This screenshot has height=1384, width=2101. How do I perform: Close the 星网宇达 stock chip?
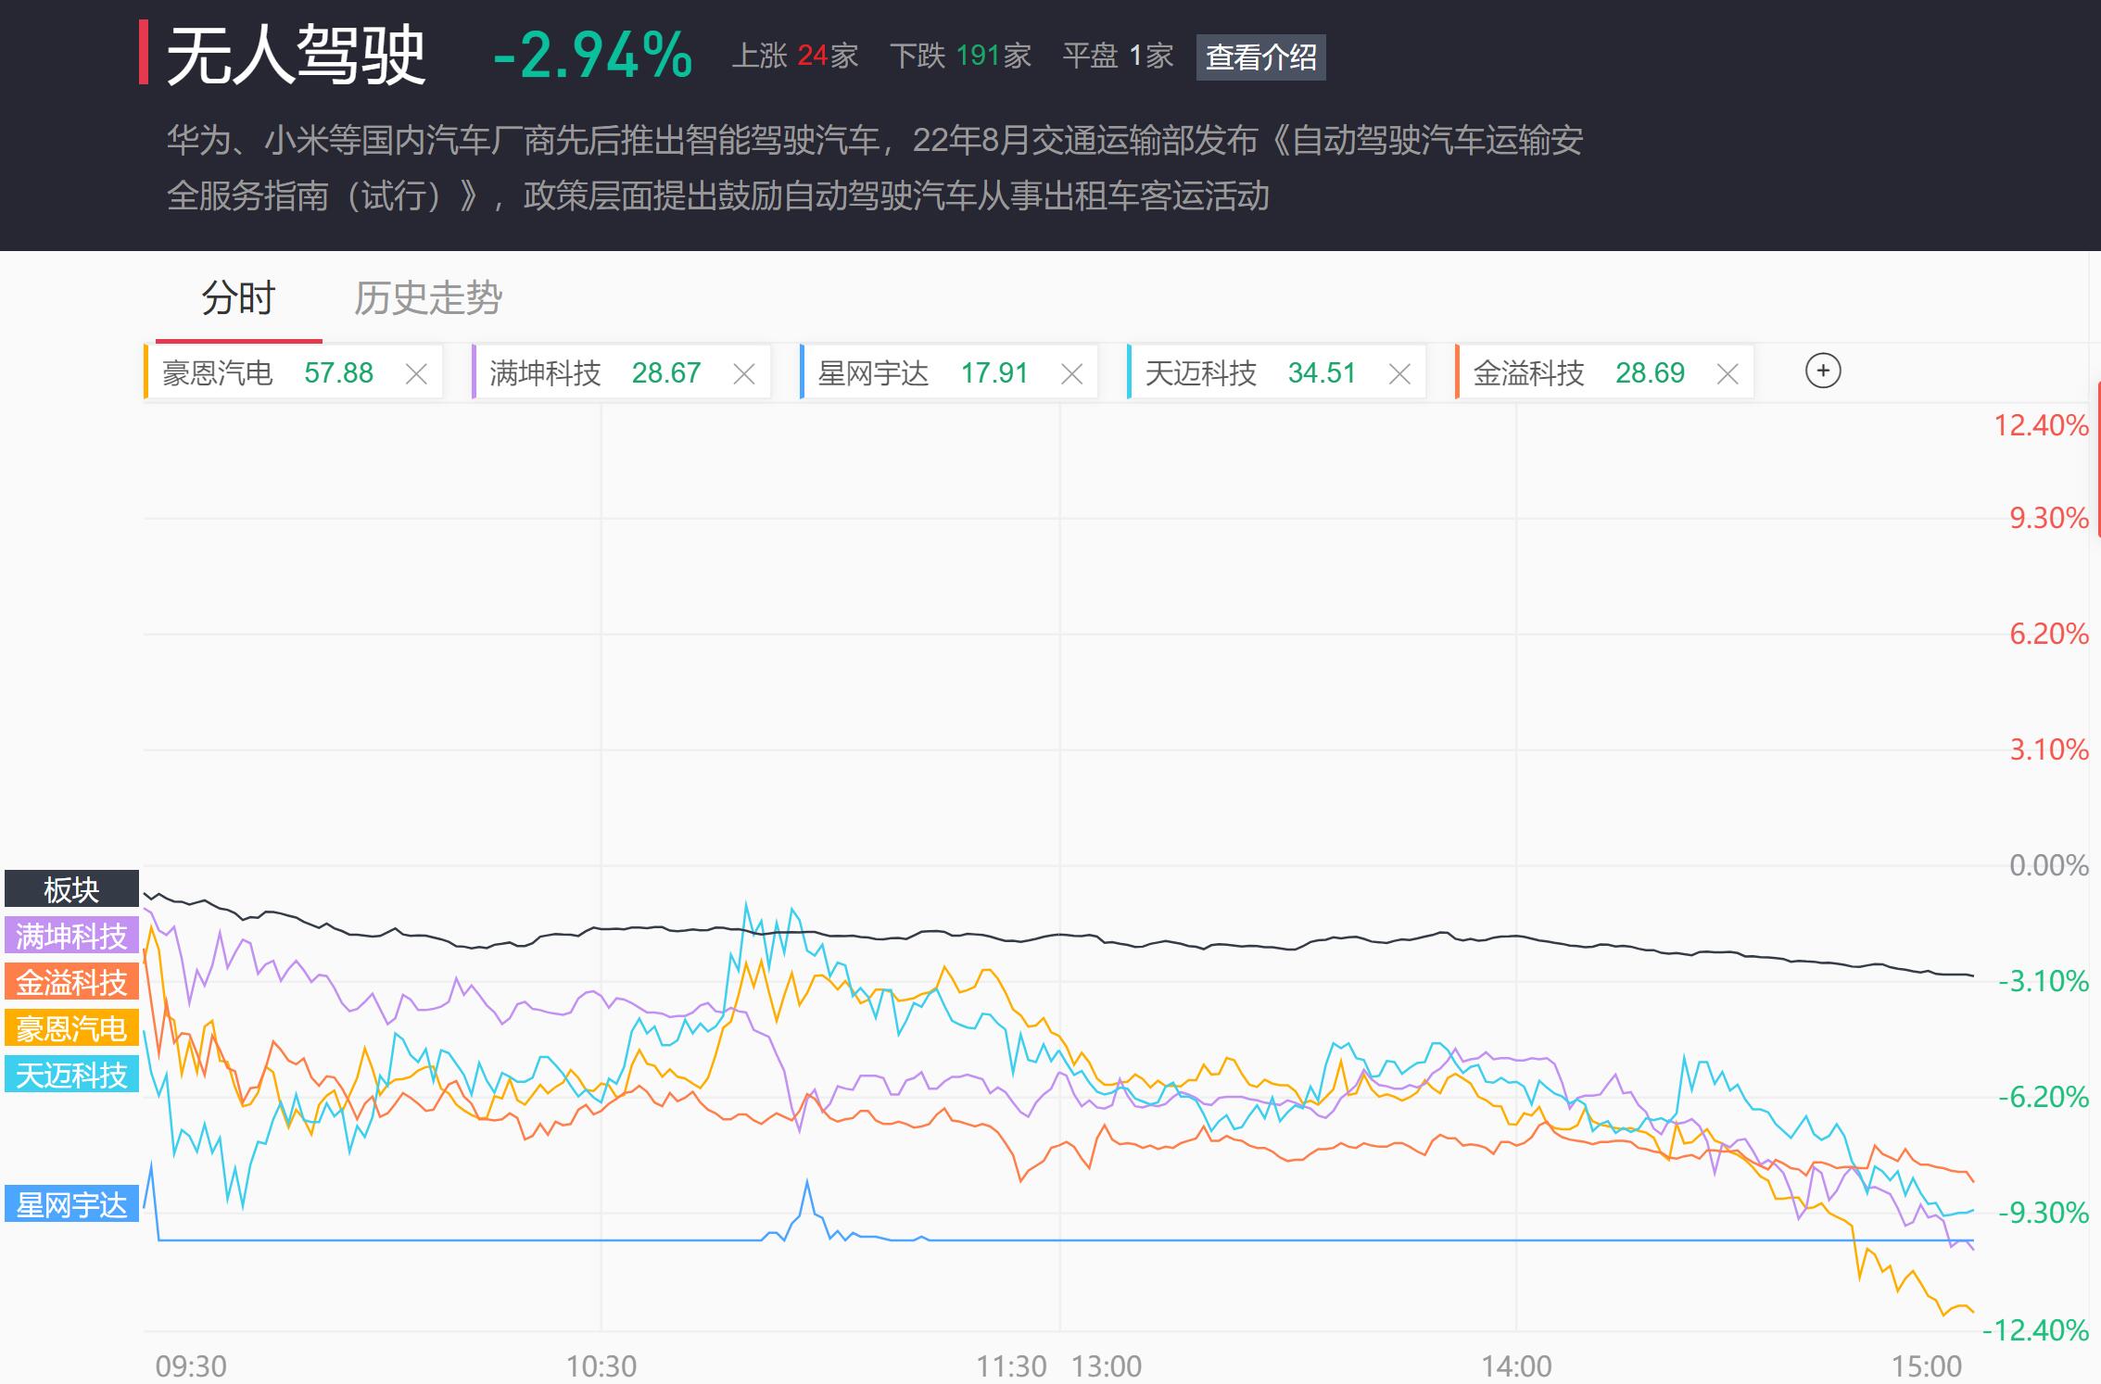tap(1071, 373)
